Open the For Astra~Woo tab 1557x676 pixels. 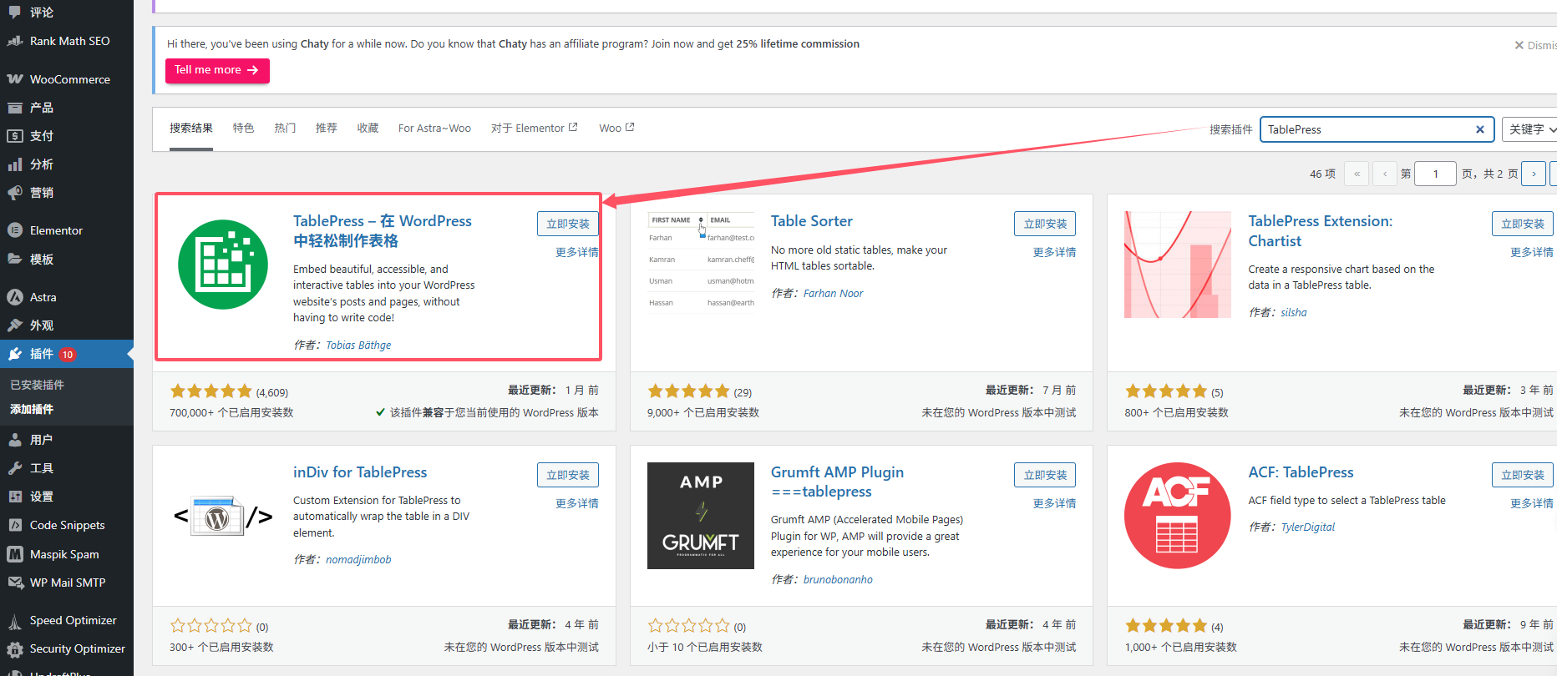(434, 128)
